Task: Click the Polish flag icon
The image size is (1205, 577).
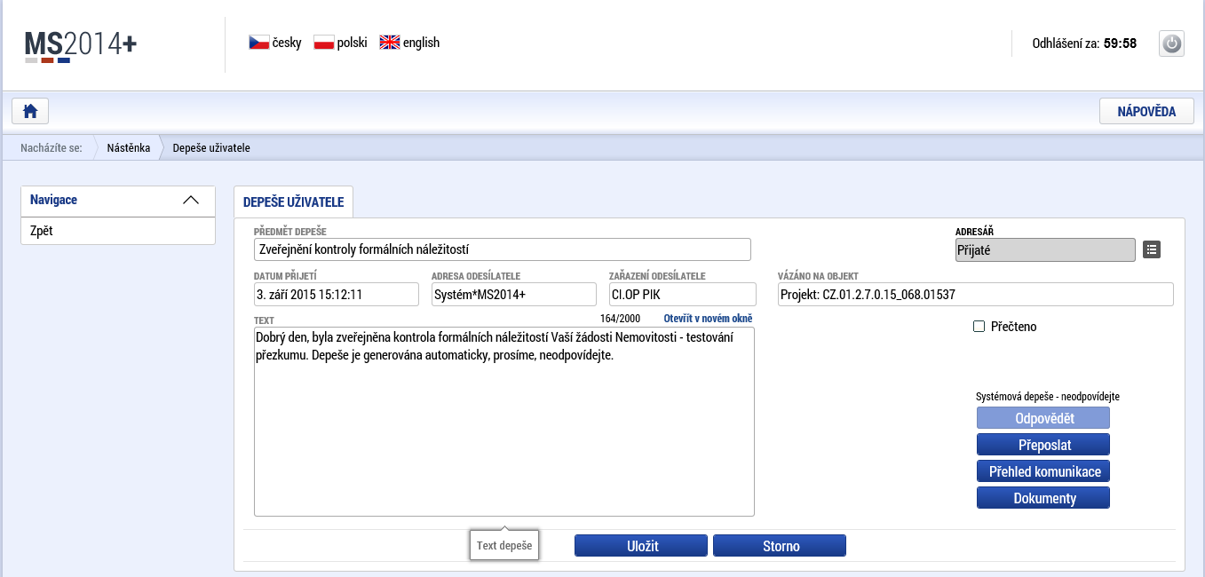Action: (324, 43)
